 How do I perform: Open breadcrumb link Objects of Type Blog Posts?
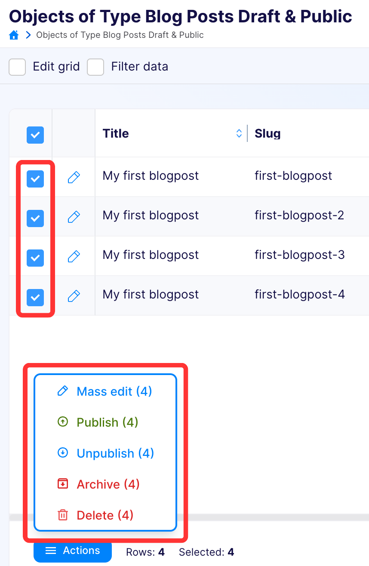pyautogui.click(x=120, y=35)
